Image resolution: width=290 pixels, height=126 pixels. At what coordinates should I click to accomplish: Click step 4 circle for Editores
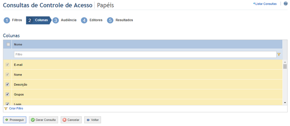[84, 20]
